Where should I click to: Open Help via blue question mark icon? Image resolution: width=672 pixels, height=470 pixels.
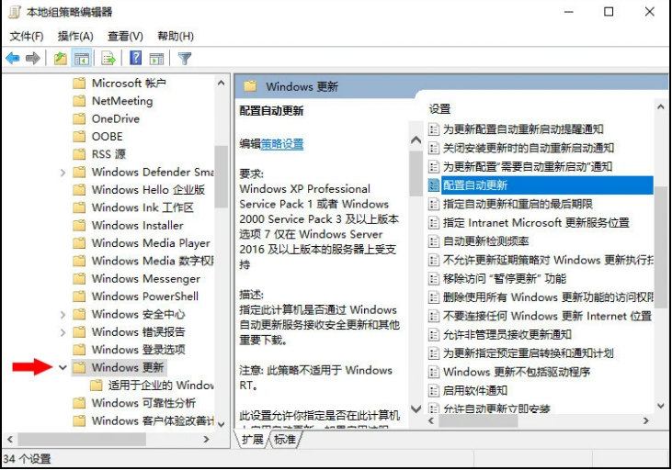click(135, 59)
